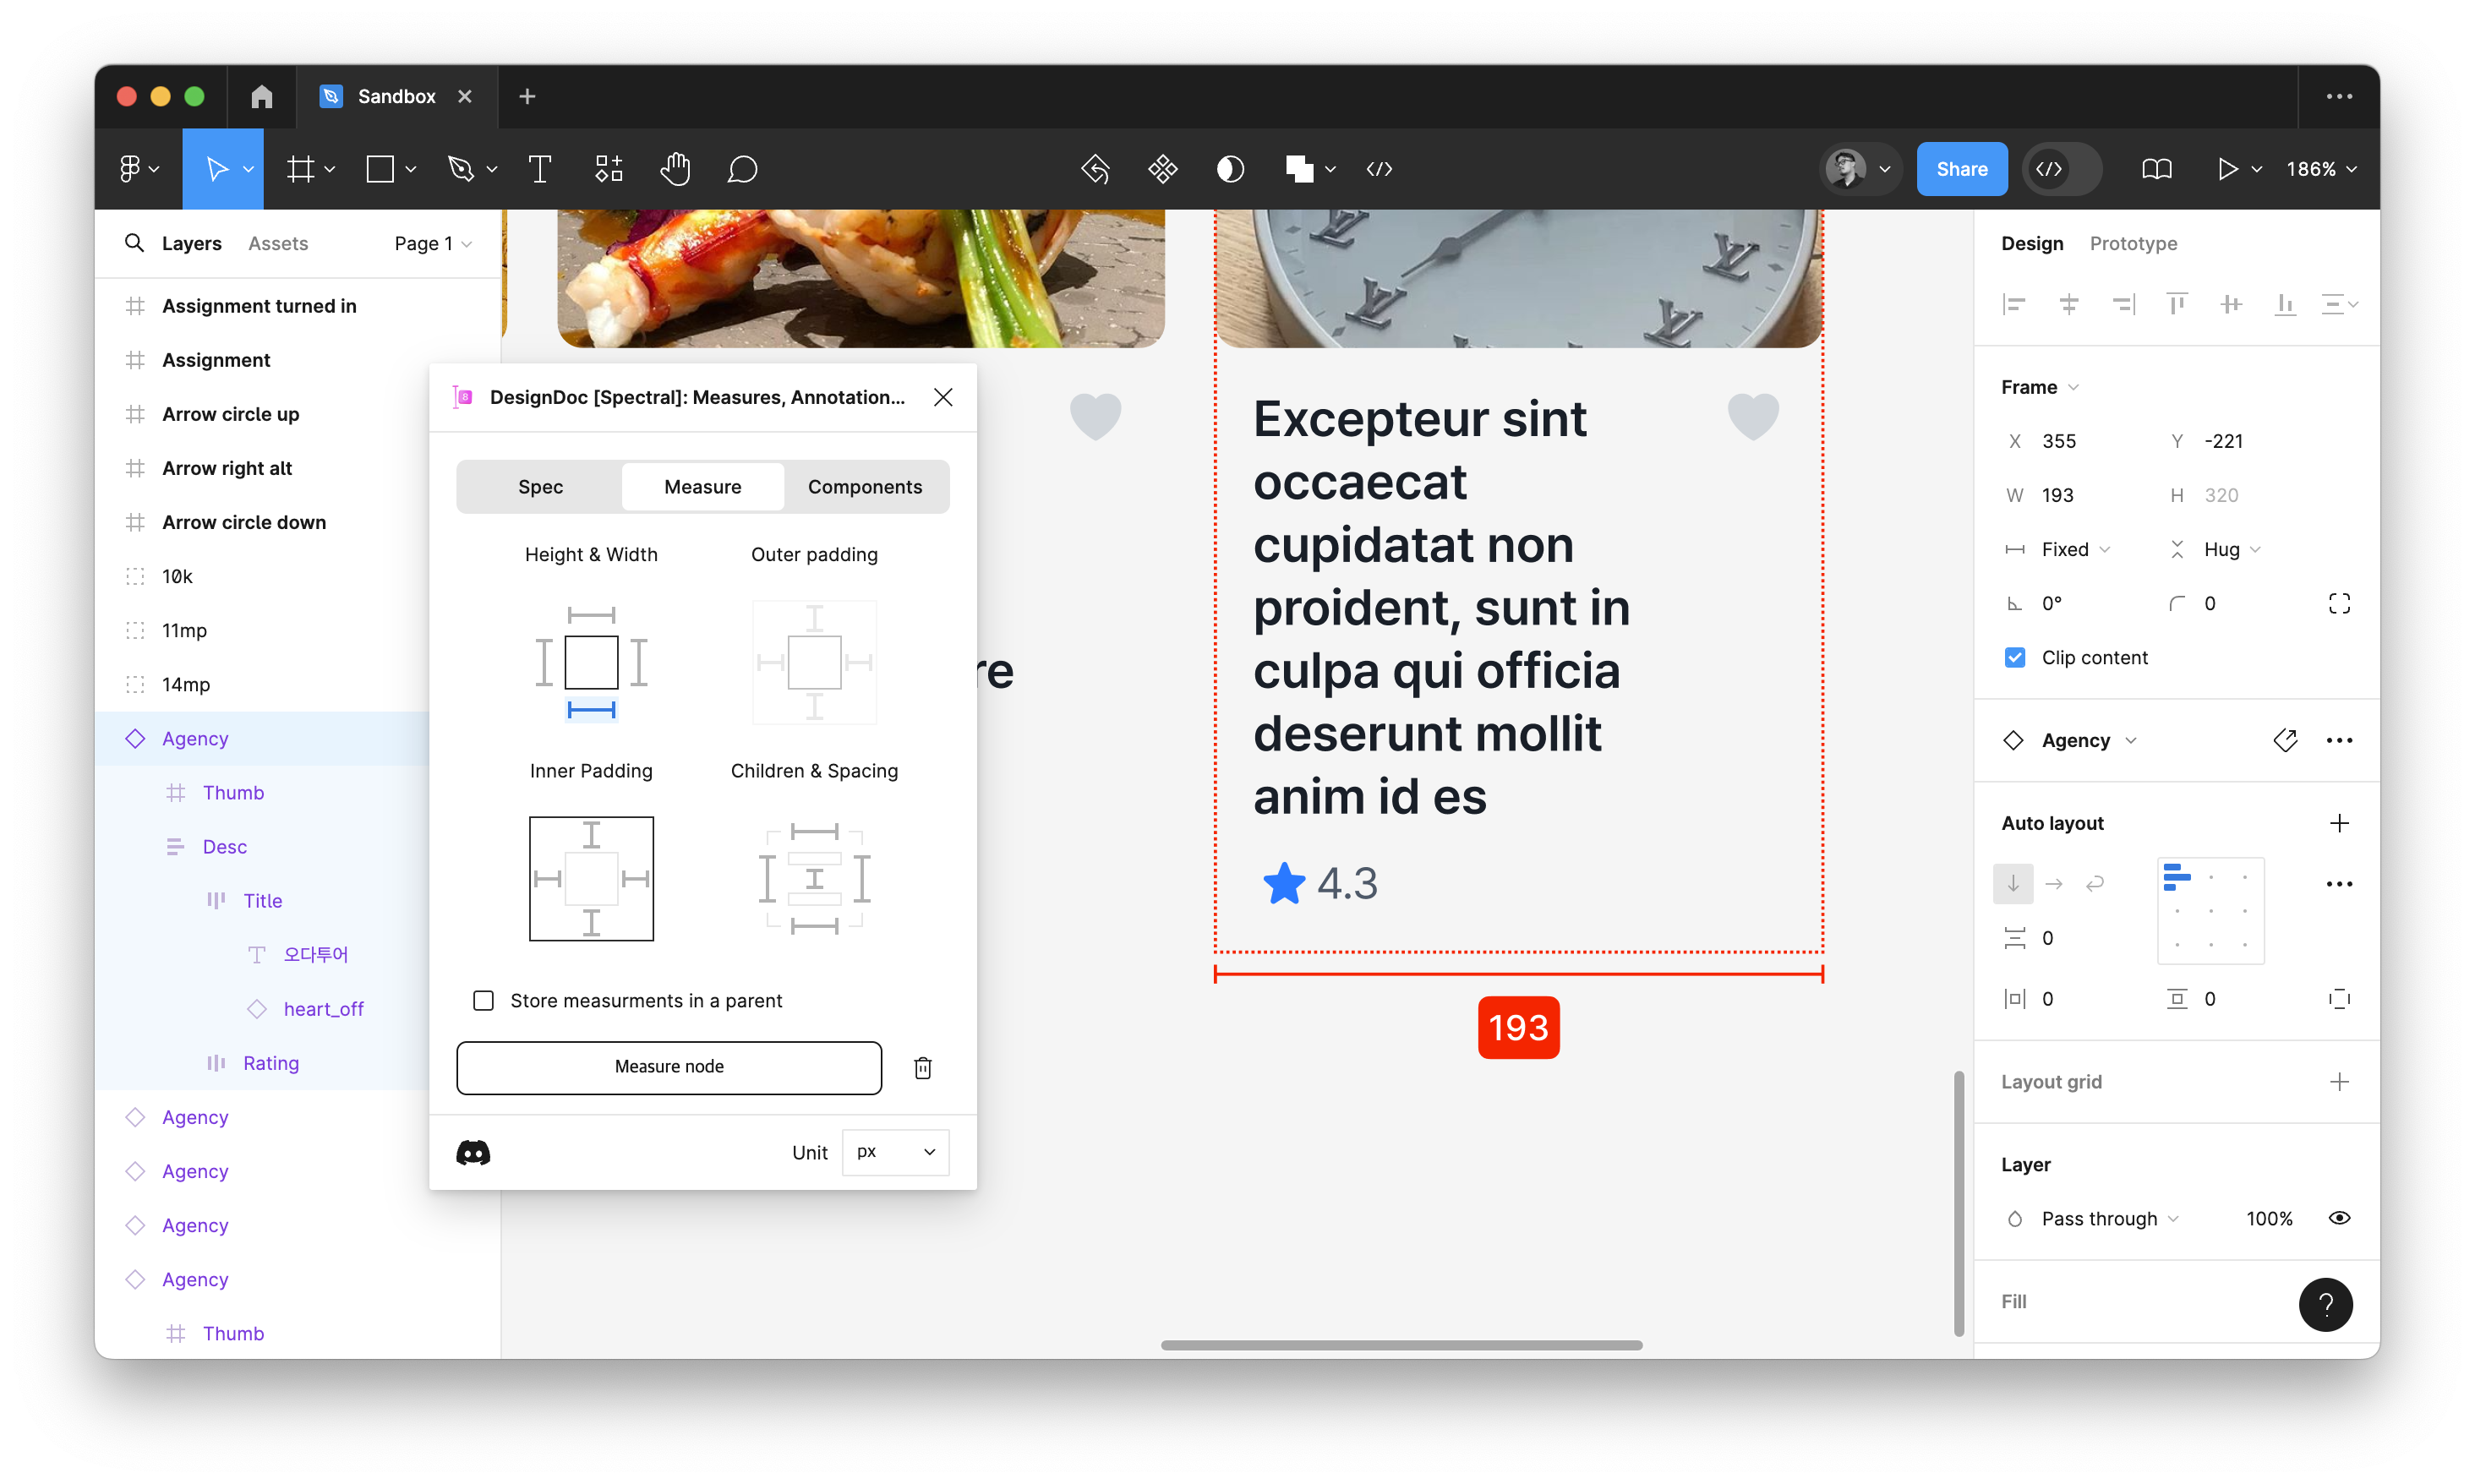
Task: Switch to the Measure tab
Action: [x=703, y=487]
